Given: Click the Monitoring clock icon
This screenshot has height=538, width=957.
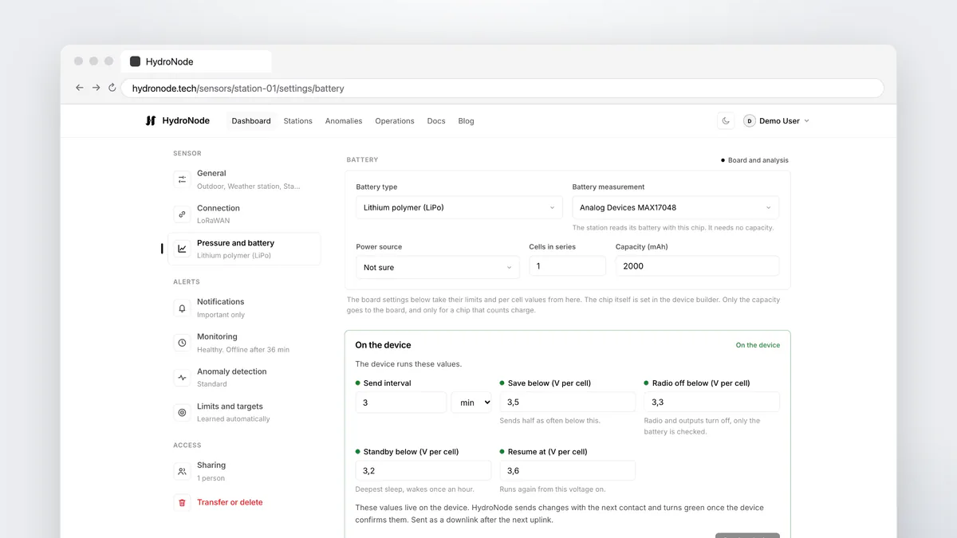Looking at the screenshot, I should (x=182, y=343).
